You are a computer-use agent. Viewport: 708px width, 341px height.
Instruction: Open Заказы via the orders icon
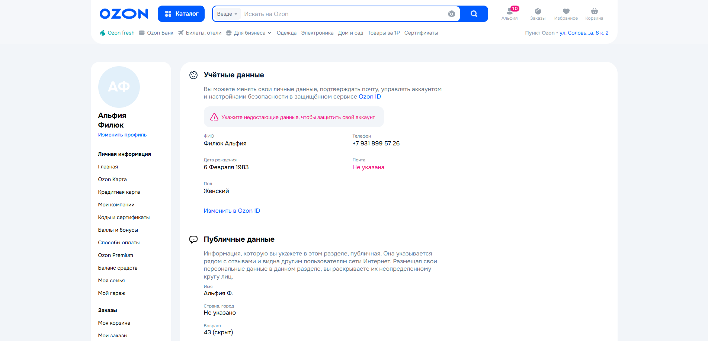(537, 12)
